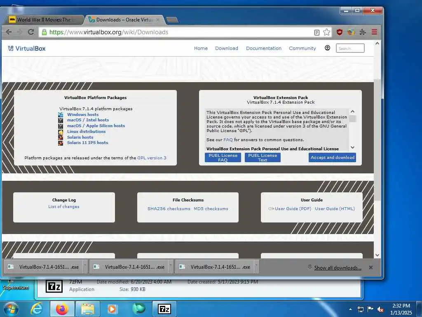This screenshot has height=317, width=422.
Task: Select the Downloads – Oracle VirtualBox tab
Action: (x=124, y=20)
